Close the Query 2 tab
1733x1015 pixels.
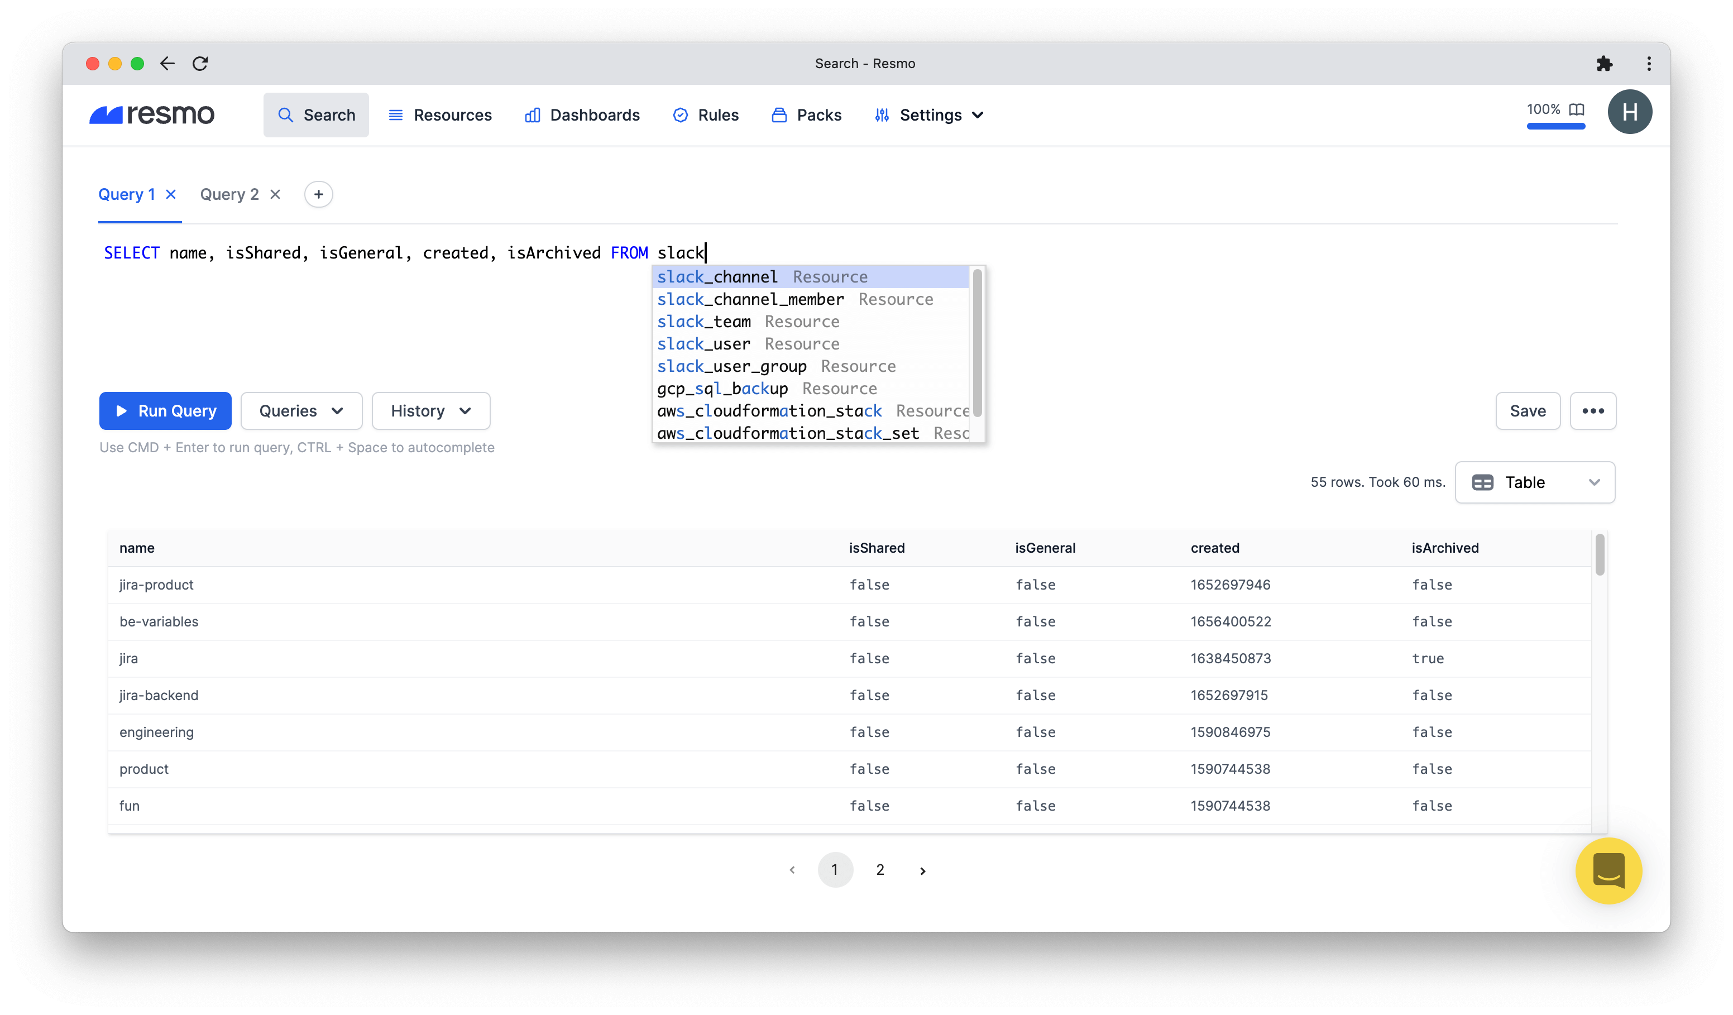coord(275,194)
